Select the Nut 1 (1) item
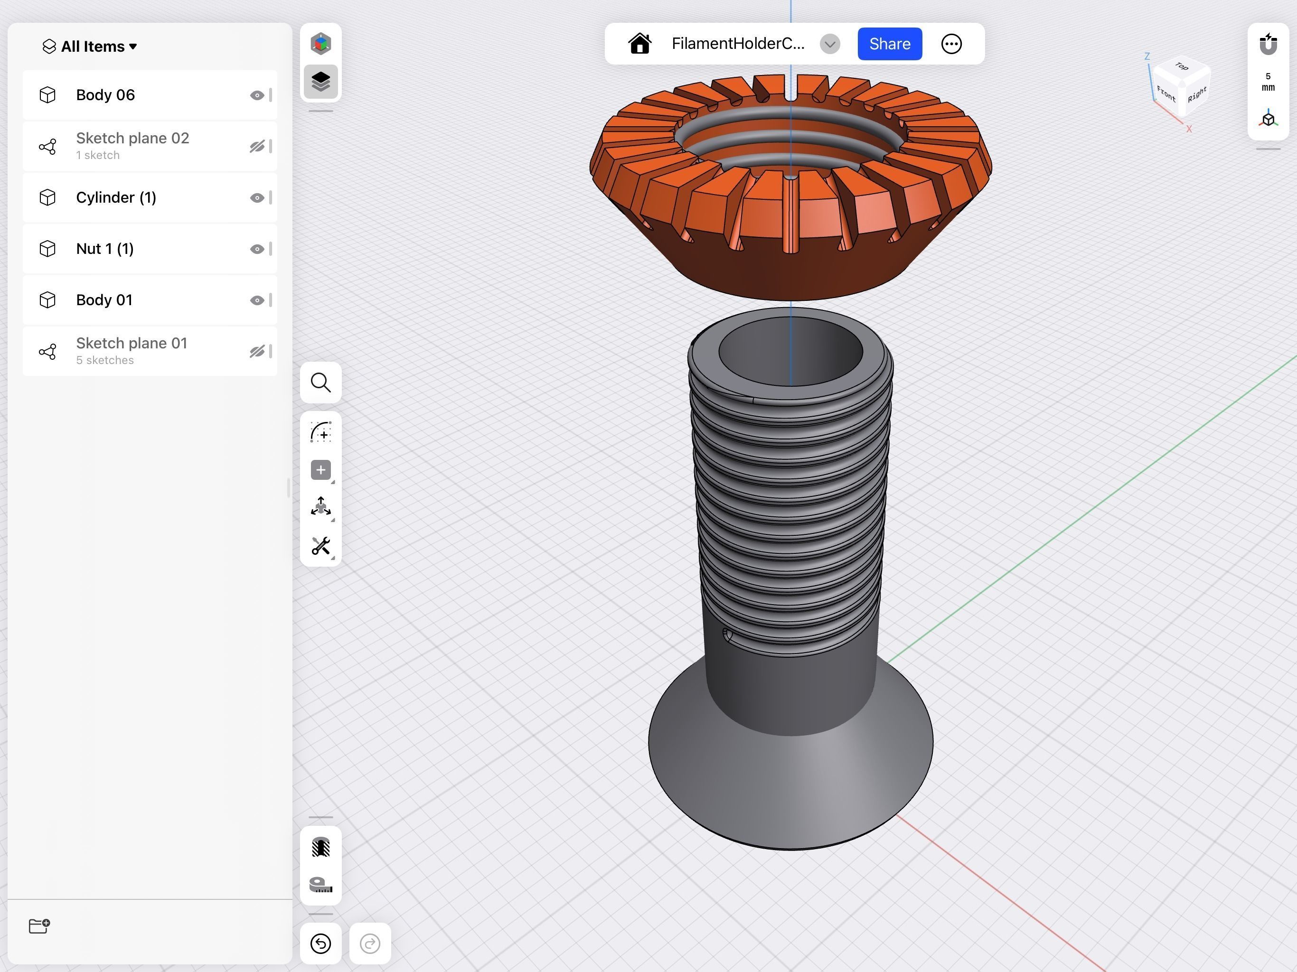This screenshot has width=1297, height=972. point(150,249)
